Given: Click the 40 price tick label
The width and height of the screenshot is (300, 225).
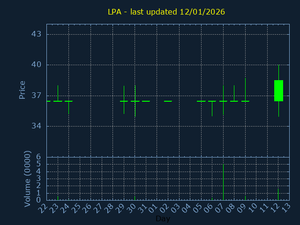Looking at the screenshot, I should pos(37,65).
